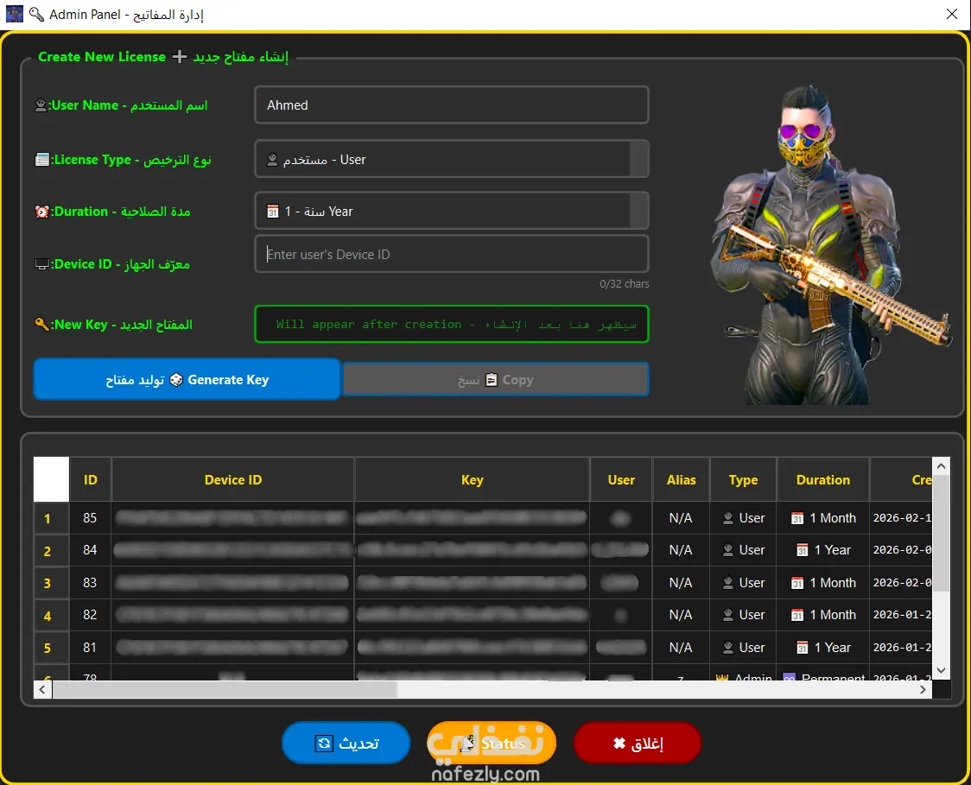This screenshot has height=785, width=971.
Task: Click the ID column header
Action: (x=91, y=480)
